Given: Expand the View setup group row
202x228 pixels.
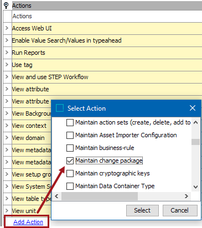Looking at the screenshot, I should click(x=7, y=174).
